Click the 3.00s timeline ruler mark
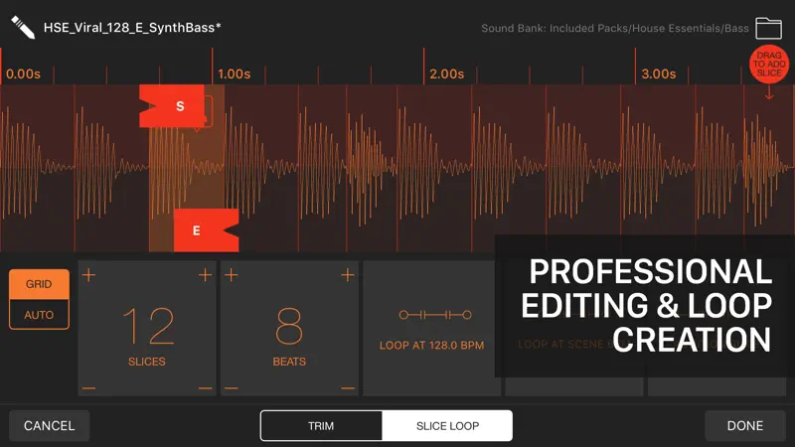The image size is (795, 447). (x=659, y=74)
